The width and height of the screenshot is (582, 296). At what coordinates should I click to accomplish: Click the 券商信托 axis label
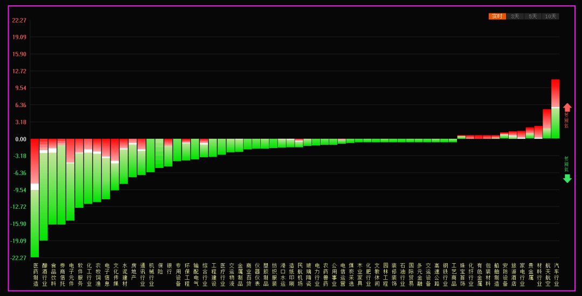pyautogui.click(x=63, y=274)
